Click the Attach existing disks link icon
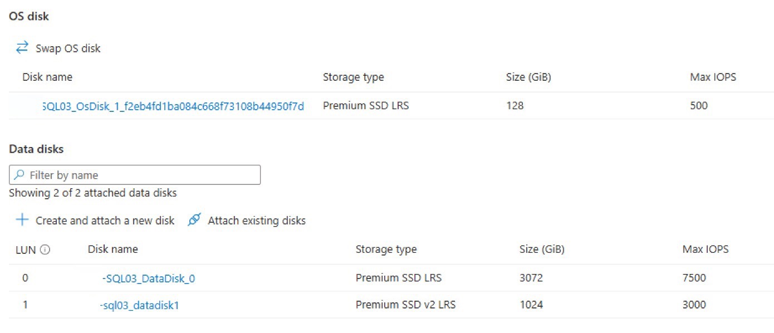The width and height of the screenshot is (774, 333). [x=194, y=220]
